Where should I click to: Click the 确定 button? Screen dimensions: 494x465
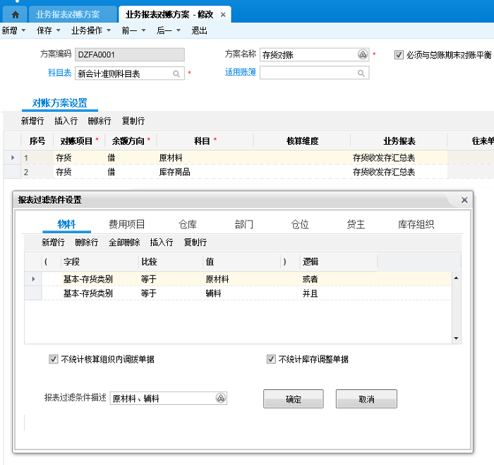(x=293, y=399)
